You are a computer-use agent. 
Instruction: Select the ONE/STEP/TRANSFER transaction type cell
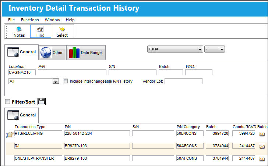[38, 158]
